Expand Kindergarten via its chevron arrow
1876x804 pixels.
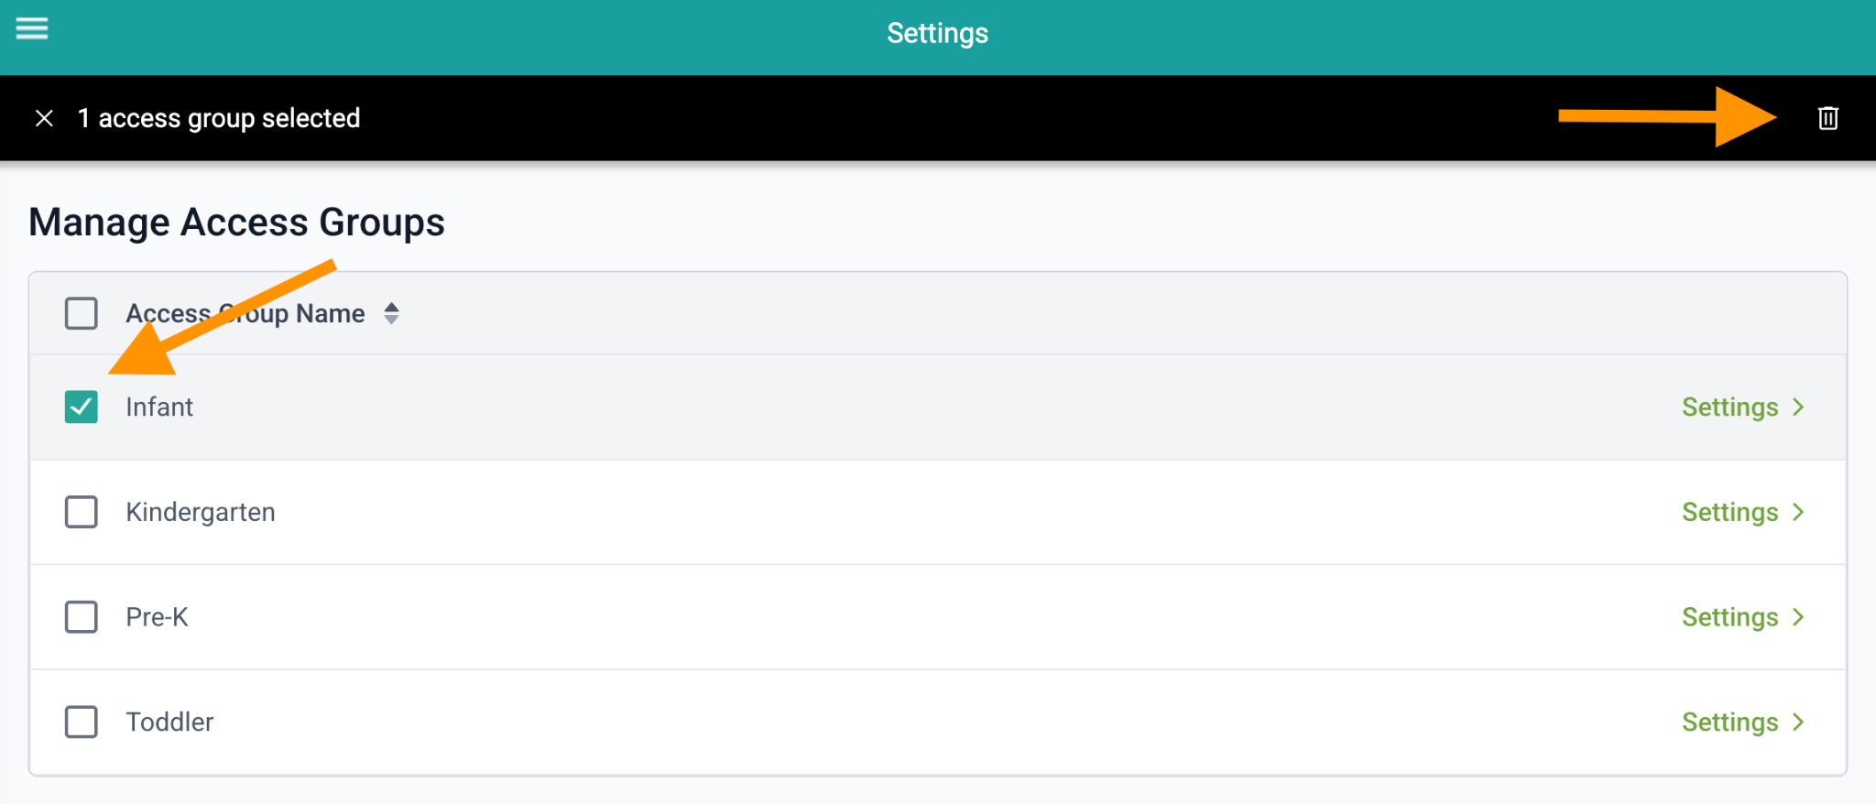click(1798, 512)
